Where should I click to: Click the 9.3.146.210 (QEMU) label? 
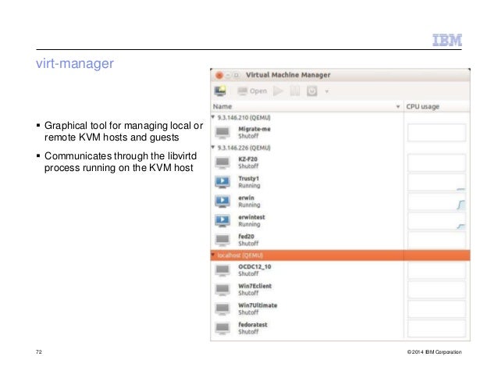(244, 118)
